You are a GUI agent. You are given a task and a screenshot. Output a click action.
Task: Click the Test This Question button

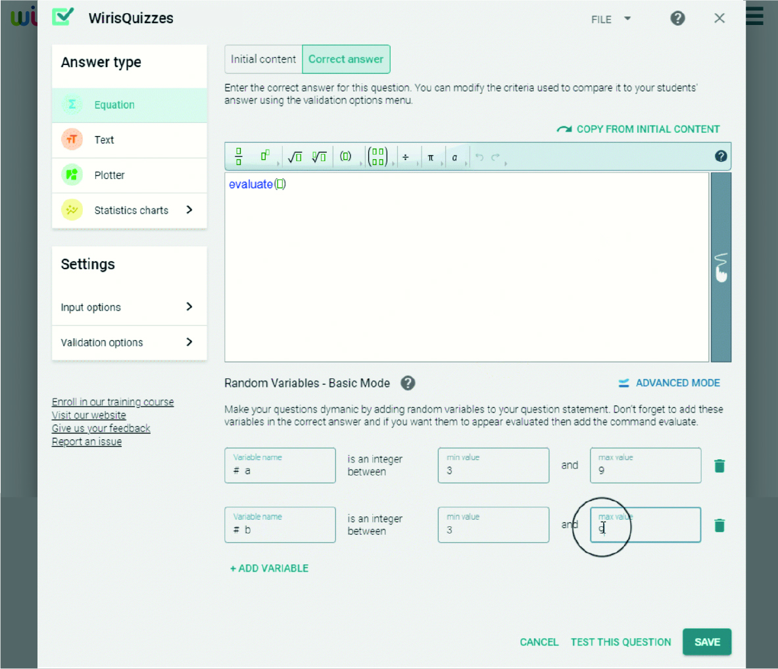[621, 642]
